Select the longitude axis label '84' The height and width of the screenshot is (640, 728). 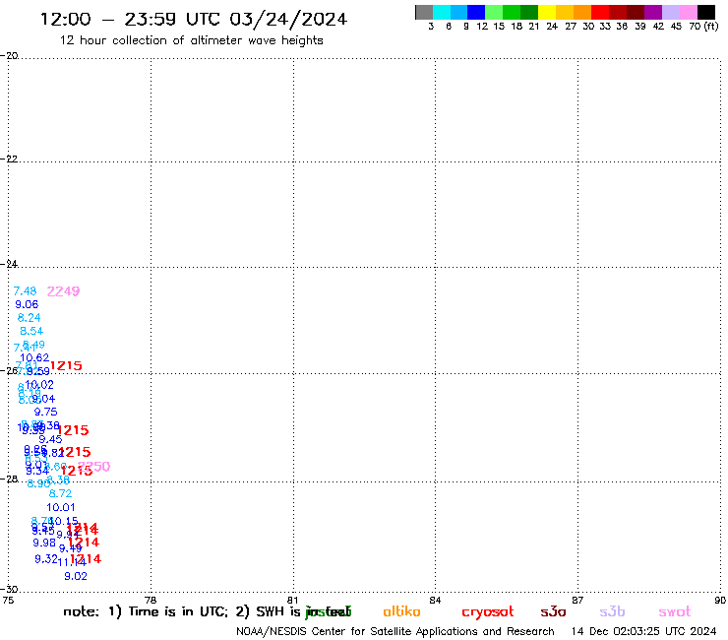pos(435,601)
